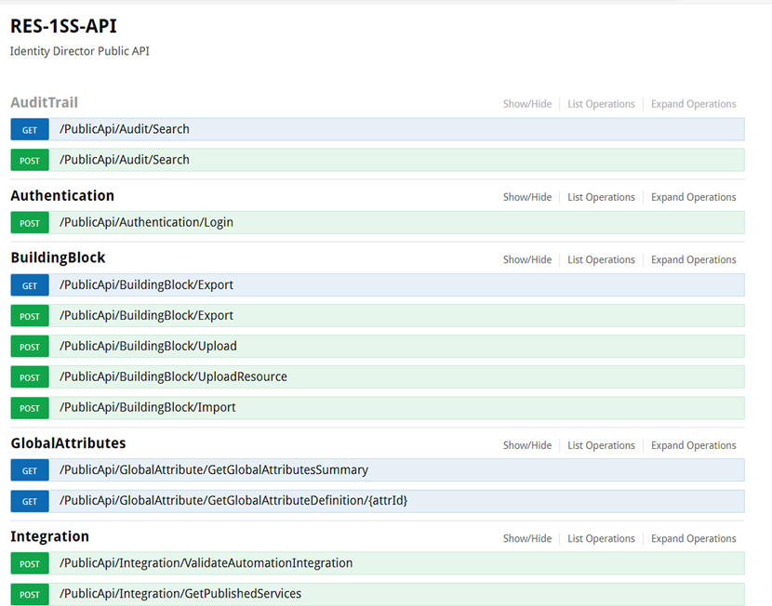
Task: Toggle Show/Hide for GlobalAttributes
Action: (x=526, y=445)
